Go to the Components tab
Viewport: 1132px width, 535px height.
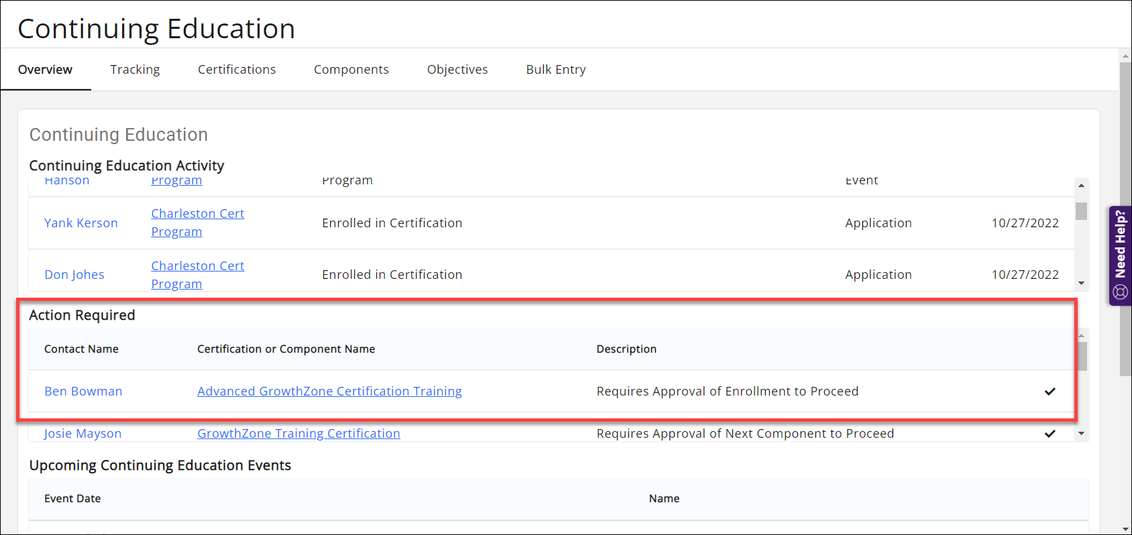(x=351, y=70)
